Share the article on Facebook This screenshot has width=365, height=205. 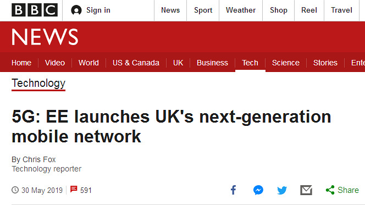(233, 190)
